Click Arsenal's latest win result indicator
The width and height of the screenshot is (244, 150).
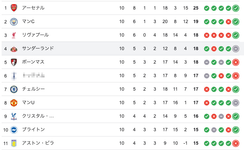pos(236,8)
